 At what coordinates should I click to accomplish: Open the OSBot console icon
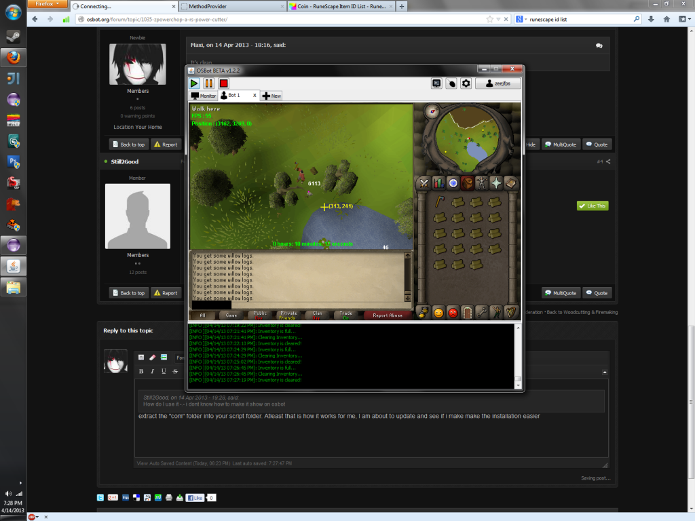click(436, 83)
